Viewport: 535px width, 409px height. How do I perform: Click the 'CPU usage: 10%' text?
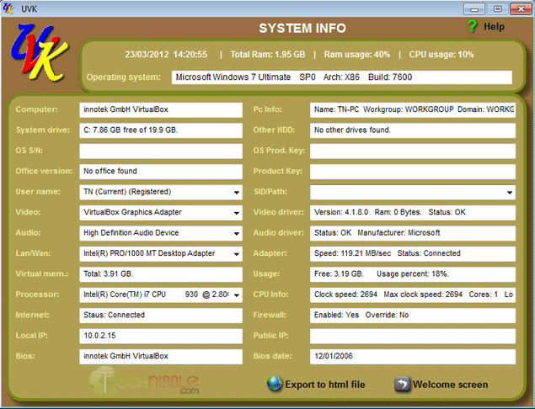441,55
